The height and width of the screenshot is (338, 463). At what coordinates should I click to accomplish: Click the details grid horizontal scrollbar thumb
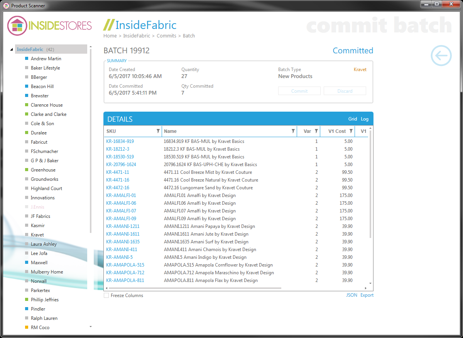pos(195,288)
